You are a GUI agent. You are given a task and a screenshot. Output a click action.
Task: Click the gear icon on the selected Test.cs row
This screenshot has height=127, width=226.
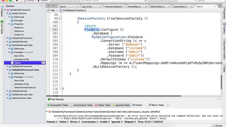[x=43, y=63]
